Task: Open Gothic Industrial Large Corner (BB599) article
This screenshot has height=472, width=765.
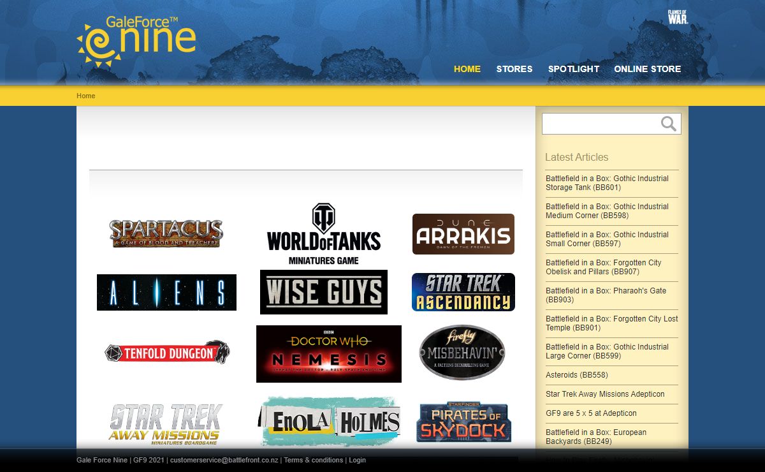Action: pyautogui.click(x=612, y=351)
